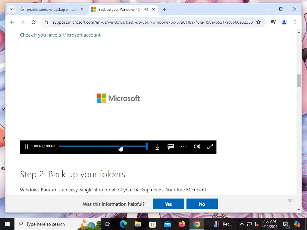Open Chrome profile avatar
This screenshot has height=230, width=307.
click(x=284, y=22)
